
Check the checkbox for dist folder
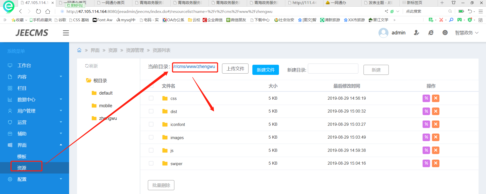[151, 111]
